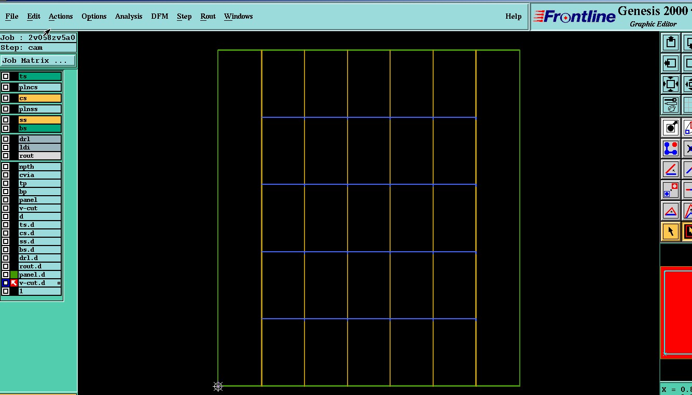The image size is (692, 395).
Task: Select the plncs layer name
Action: [x=40, y=87]
